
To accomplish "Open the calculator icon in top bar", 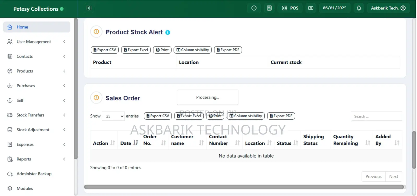I will click(x=269, y=8).
